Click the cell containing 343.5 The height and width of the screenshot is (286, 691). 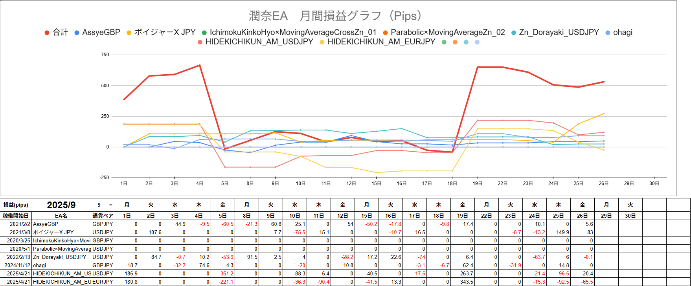tap(463, 282)
